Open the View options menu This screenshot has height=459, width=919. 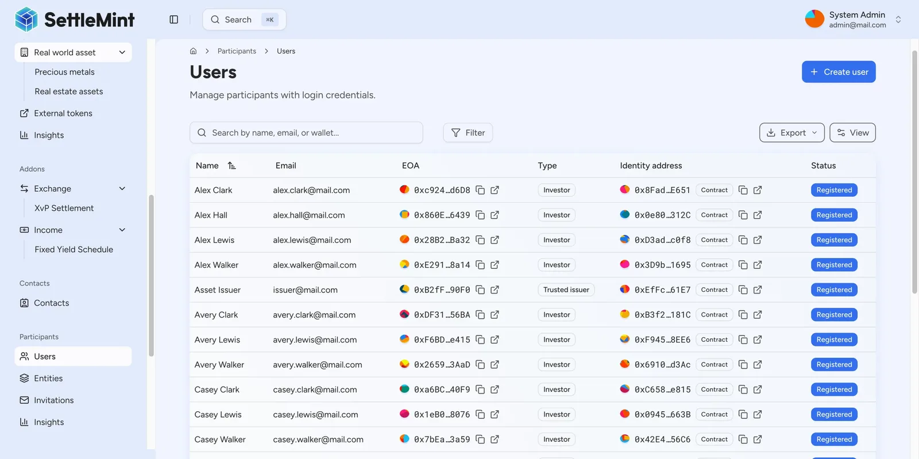click(852, 133)
